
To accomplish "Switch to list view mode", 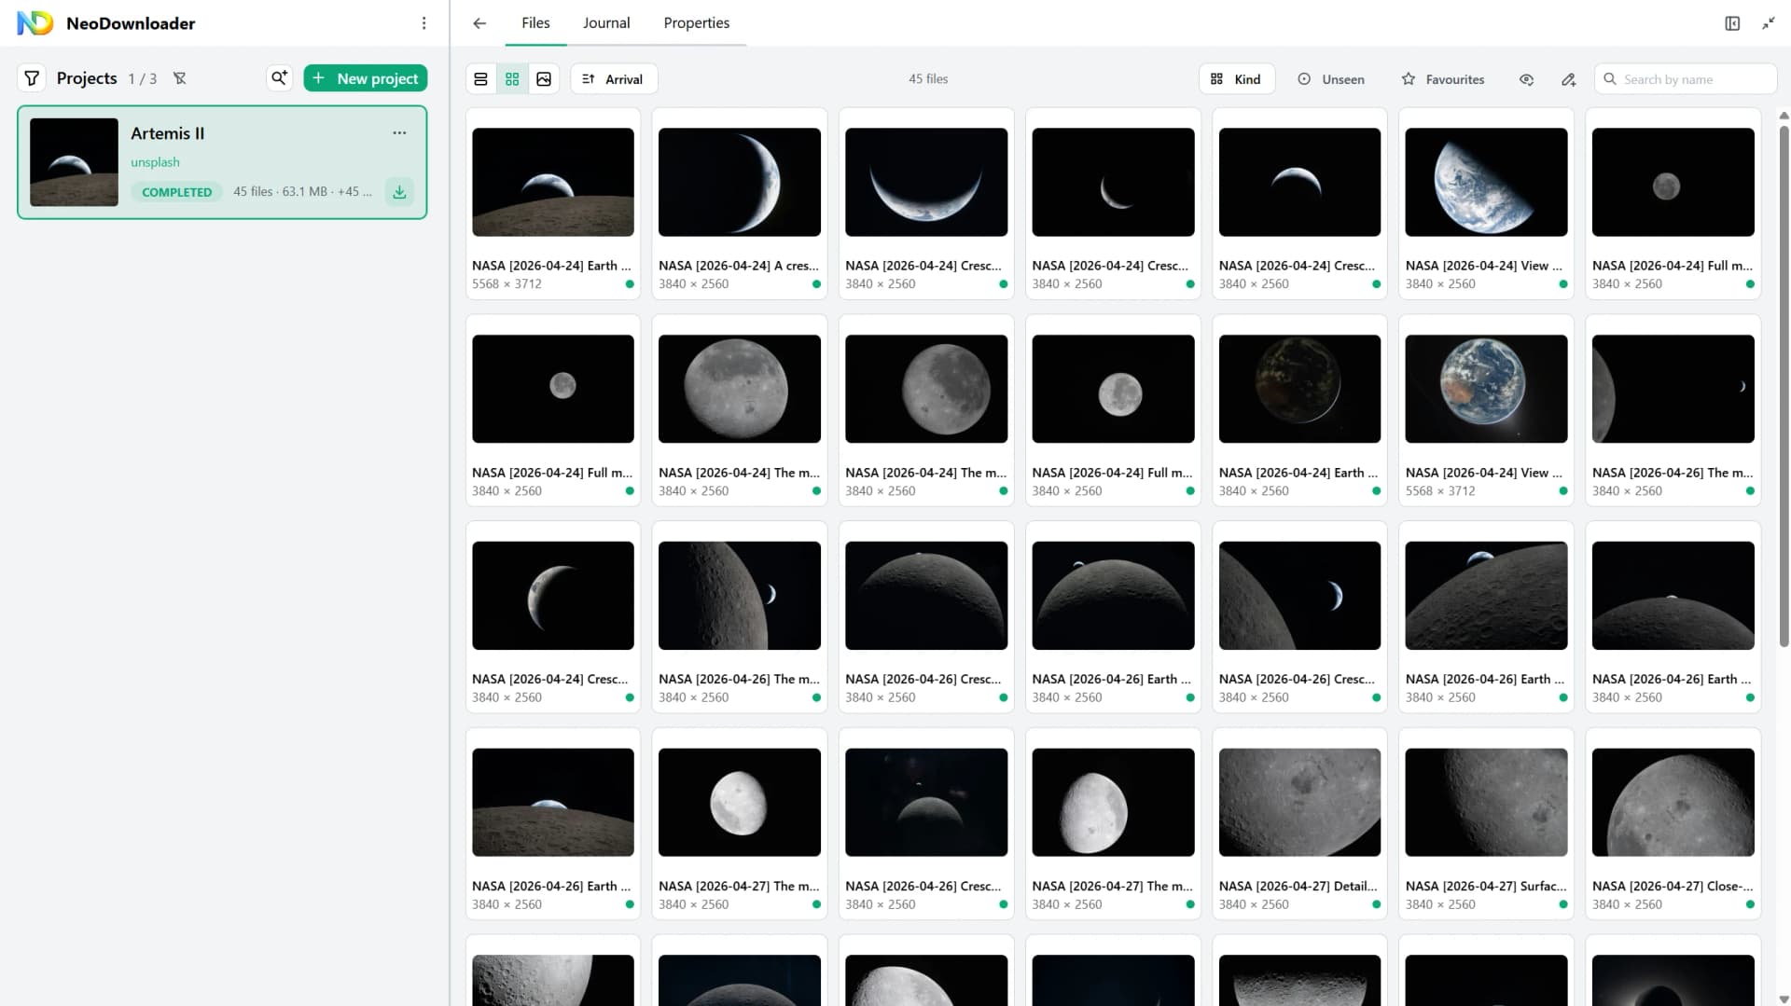I will click(480, 79).
